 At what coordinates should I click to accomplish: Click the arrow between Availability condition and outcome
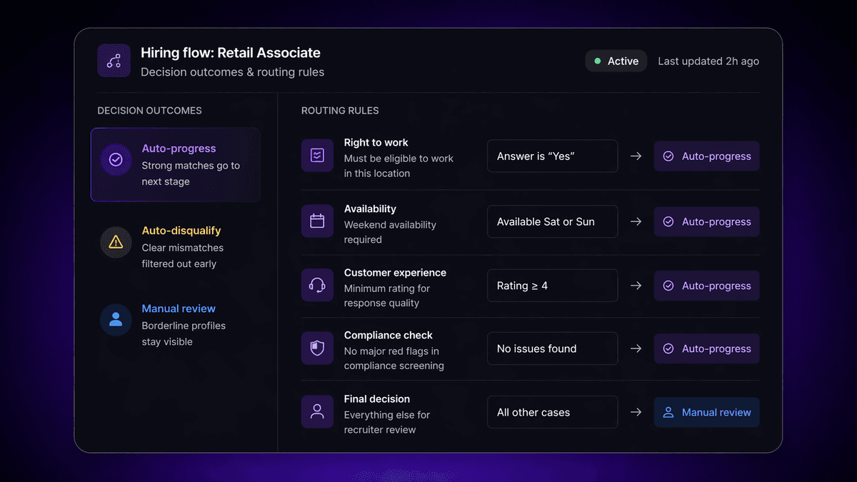pyautogui.click(x=636, y=221)
